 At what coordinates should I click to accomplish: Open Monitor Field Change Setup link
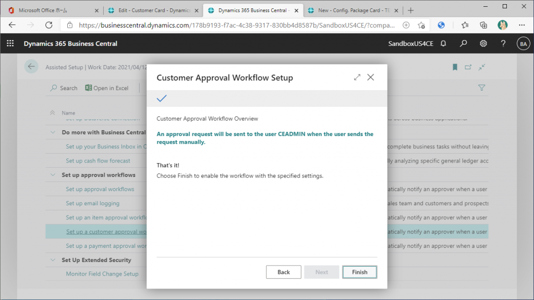pos(102,274)
